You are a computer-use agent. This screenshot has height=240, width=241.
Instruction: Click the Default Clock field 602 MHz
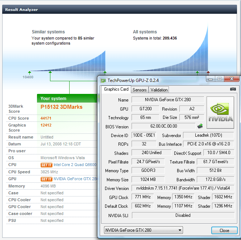point(143,206)
